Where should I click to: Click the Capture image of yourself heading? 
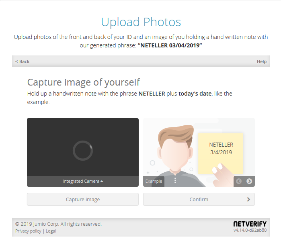point(83,82)
